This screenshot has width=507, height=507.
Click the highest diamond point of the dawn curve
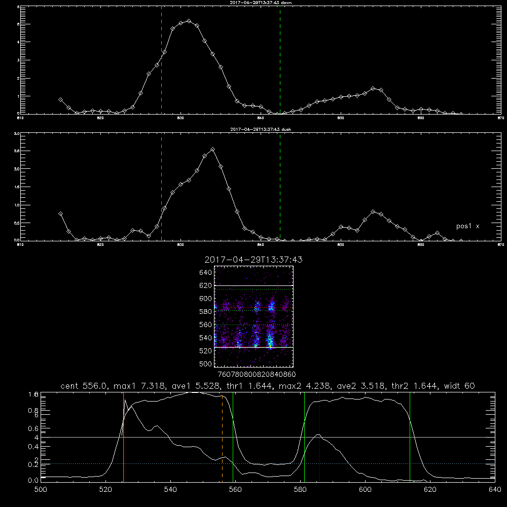[189, 21]
